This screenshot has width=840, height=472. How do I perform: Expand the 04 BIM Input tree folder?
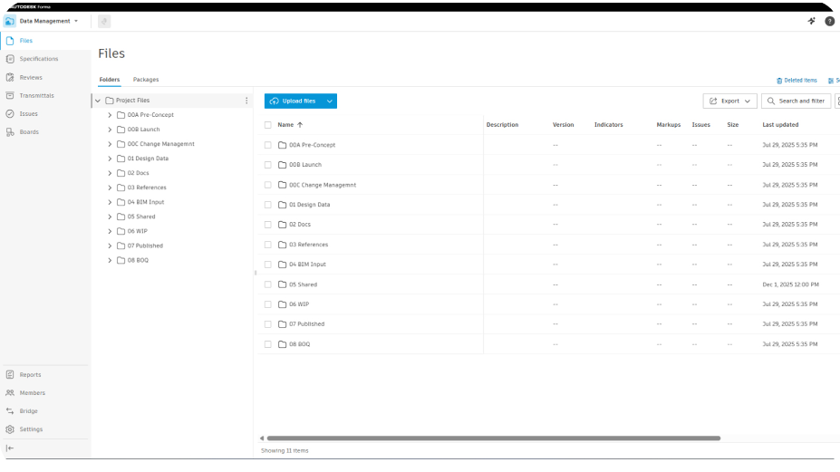(110, 202)
